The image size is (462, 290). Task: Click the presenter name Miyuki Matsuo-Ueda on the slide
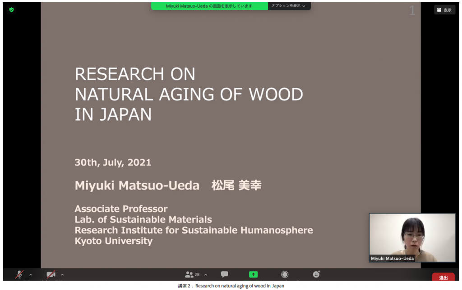click(137, 186)
